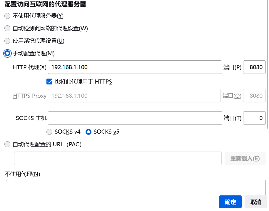
Task: Click the HTTP proxy port 8080 field
Action: tap(254, 67)
